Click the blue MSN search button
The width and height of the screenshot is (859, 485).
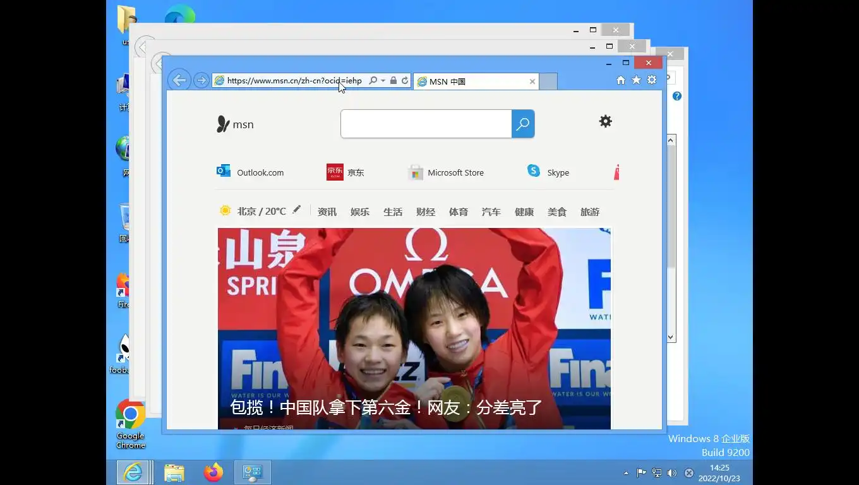pyautogui.click(x=523, y=124)
